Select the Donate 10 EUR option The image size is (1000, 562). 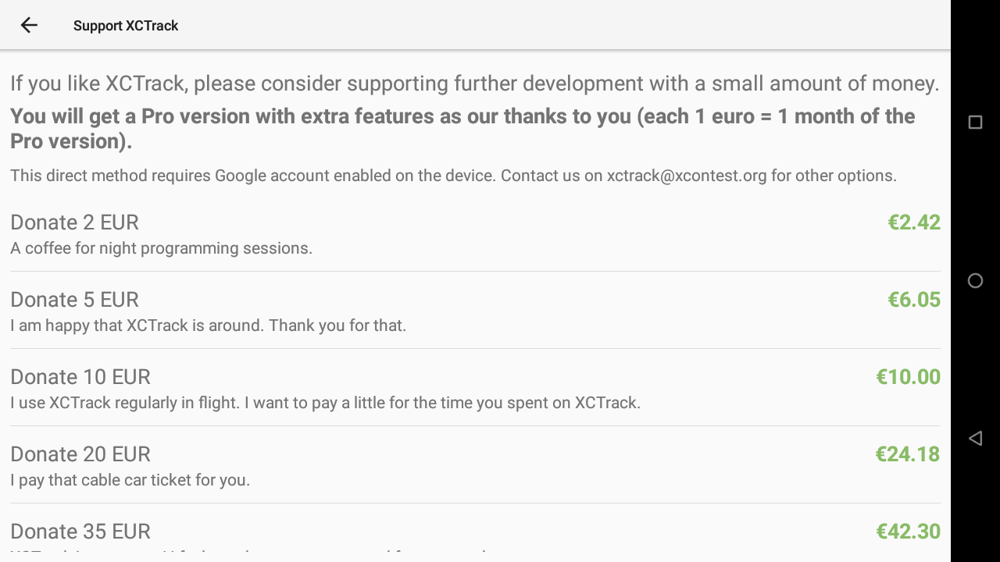pos(475,388)
